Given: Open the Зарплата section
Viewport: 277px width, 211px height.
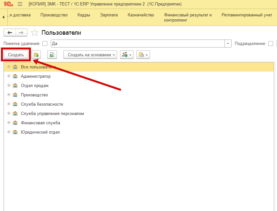Looking at the screenshot, I should pos(109,15).
